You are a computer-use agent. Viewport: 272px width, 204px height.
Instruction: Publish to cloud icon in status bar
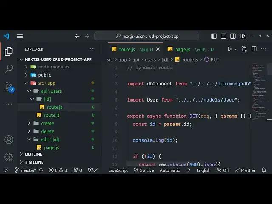[41, 170]
